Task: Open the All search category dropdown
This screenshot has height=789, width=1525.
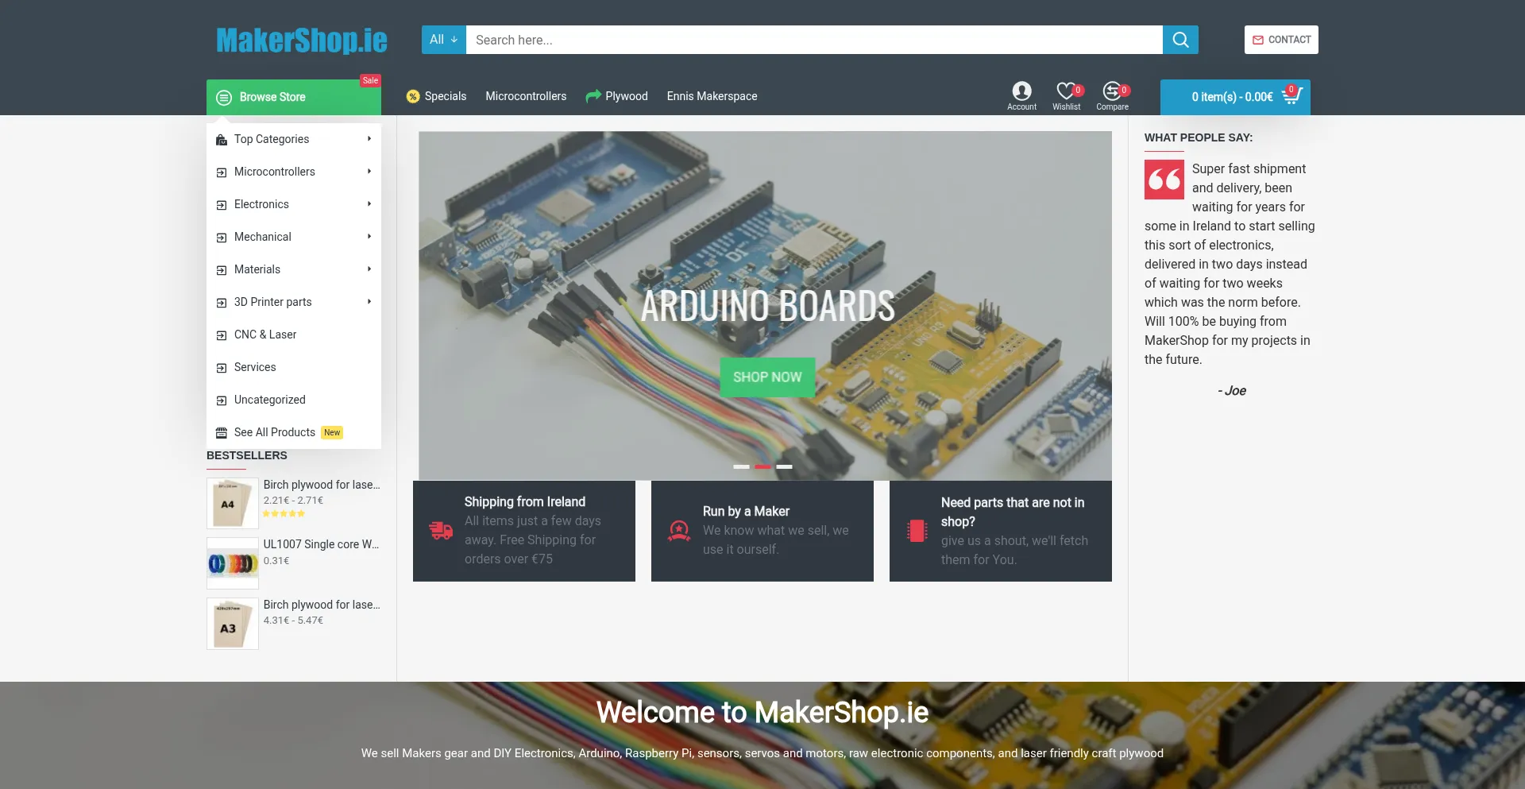Action: click(443, 40)
